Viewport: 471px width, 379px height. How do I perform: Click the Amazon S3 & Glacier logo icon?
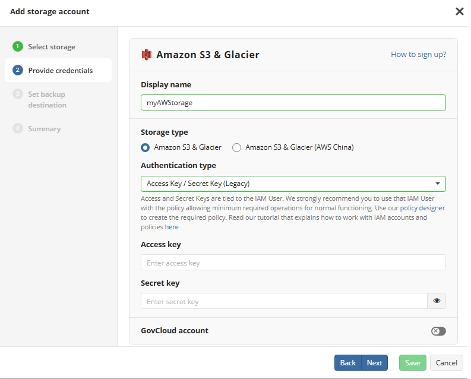click(146, 55)
